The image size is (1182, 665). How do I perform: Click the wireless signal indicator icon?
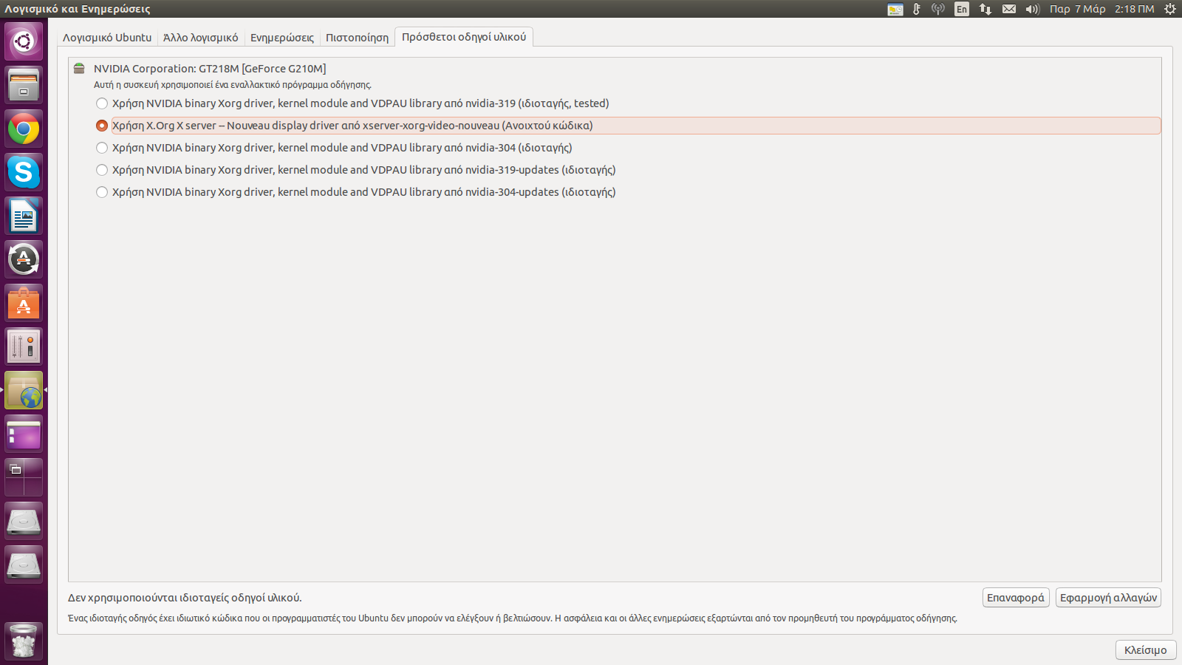(x=938, y=9)
